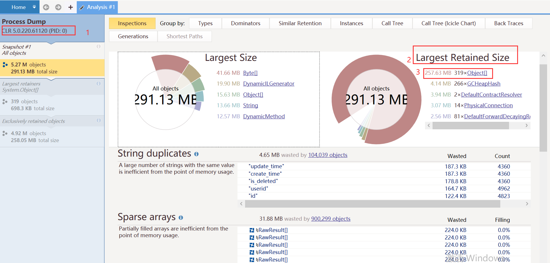Click the main vertical scrollbar up arrow
This screenshot has height=263, width=550.
543,56
